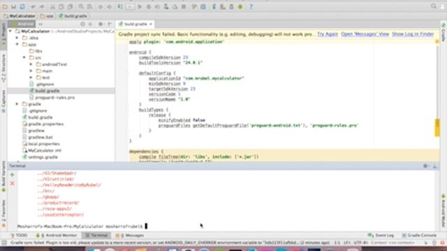Viewport: 447px width, 251px height.
Task: Click the Help question mark icon
Action: 251,6
